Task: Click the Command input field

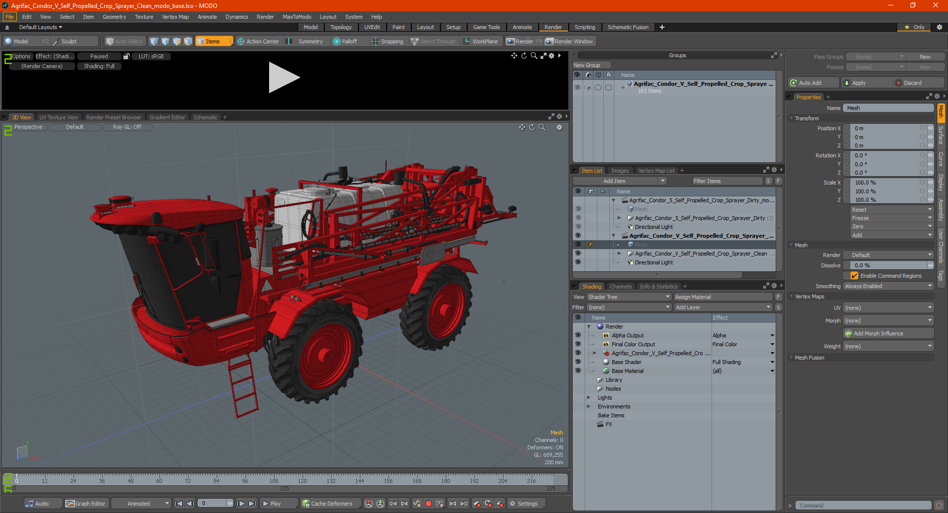Action: pyautogui.click(x=863, y=506)
